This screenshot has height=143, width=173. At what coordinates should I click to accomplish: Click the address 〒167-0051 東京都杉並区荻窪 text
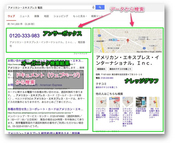pyautogui.click(x=121, y=74)
